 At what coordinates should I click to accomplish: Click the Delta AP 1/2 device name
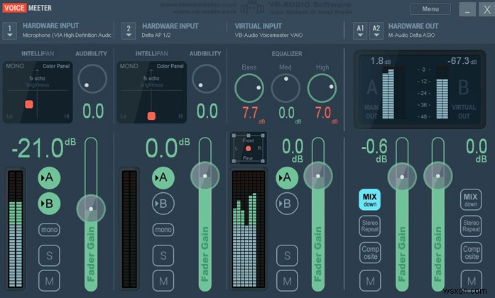[156, 35]
